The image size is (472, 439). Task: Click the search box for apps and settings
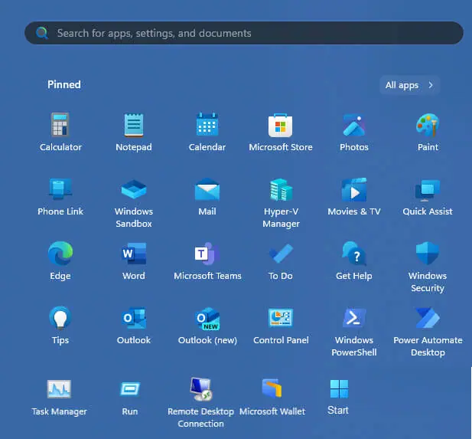pyautogui.click(x=244, y=33)
